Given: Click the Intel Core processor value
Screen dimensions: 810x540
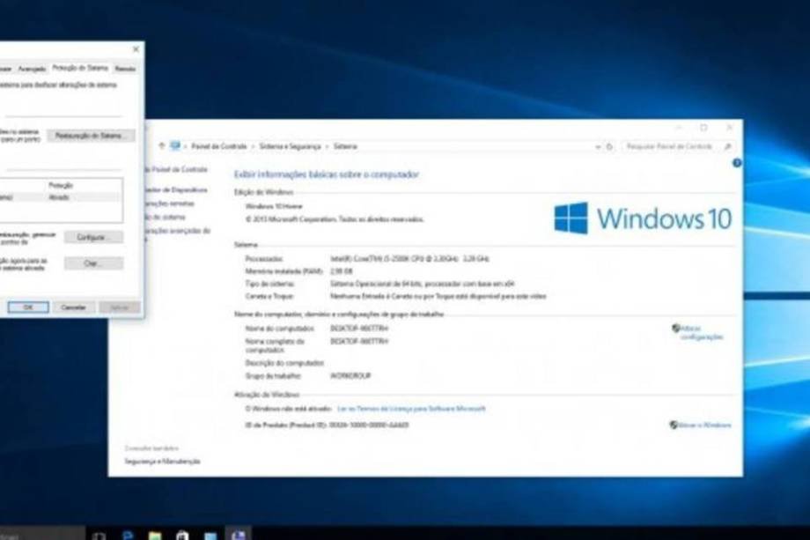Looking at the screenshot, I should point(409,258).
